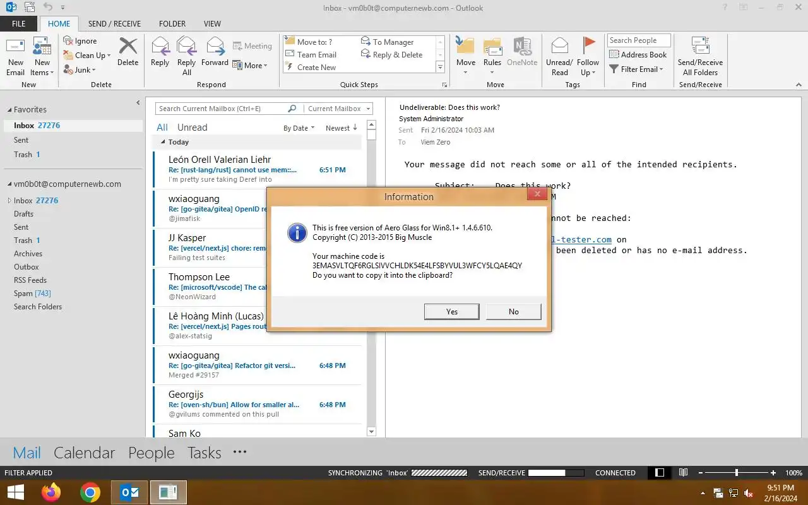Screen dimensions: 808x505
Task: Open the FILE tab
Action: pyautogui.click(x=19, y=23)
